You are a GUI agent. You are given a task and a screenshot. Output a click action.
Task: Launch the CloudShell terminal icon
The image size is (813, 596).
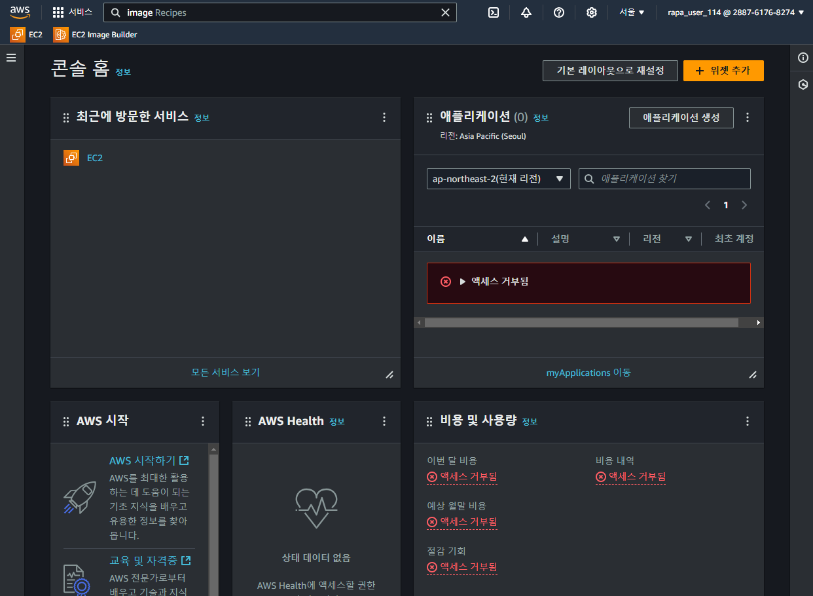(494, 12)
